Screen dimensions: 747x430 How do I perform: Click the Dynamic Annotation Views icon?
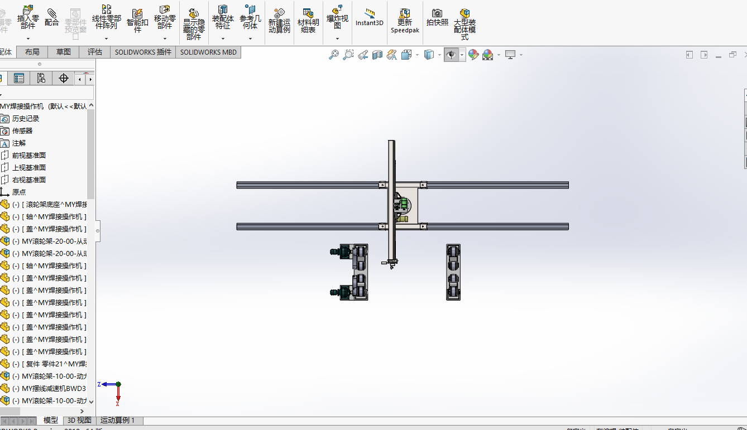pos(392,55)
